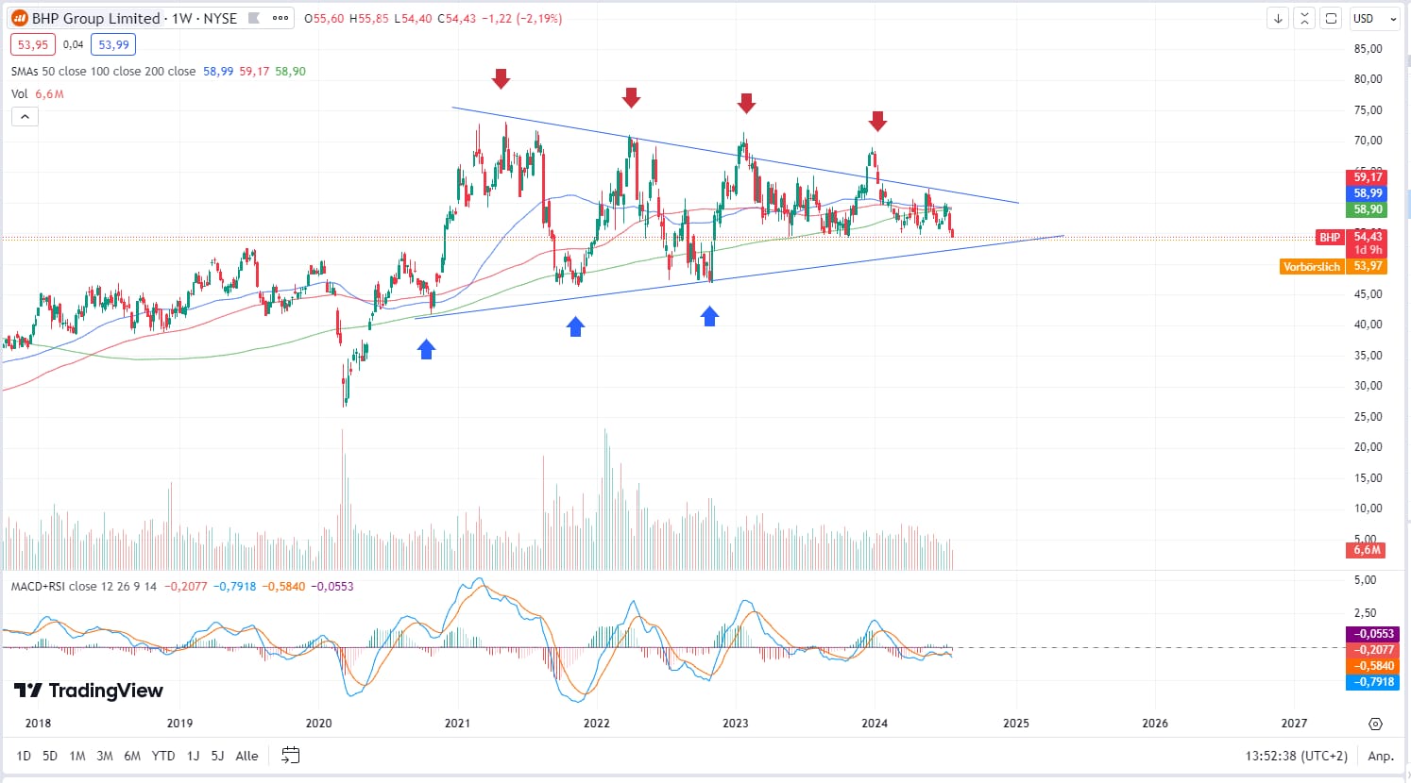Open the go-to-date calendar icon

point(291,756)
